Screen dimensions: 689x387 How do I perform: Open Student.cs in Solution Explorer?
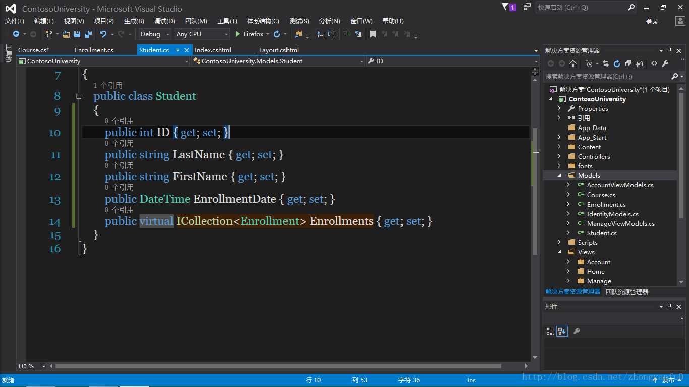coord(602,233)
